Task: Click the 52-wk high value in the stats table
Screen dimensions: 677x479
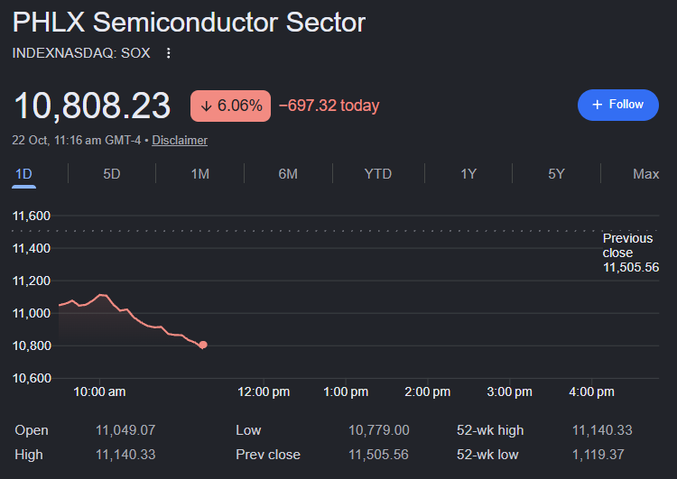Action: [602, 430]
